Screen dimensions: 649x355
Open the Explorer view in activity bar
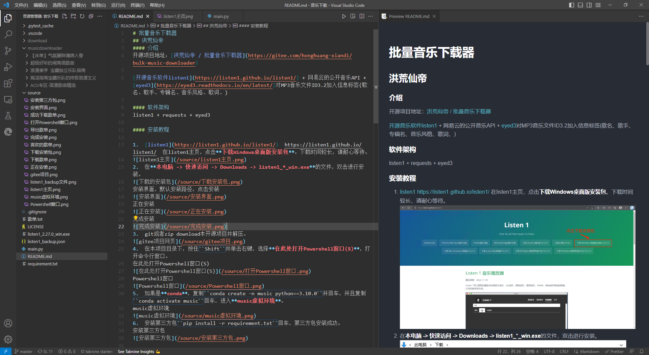(8, 18)
